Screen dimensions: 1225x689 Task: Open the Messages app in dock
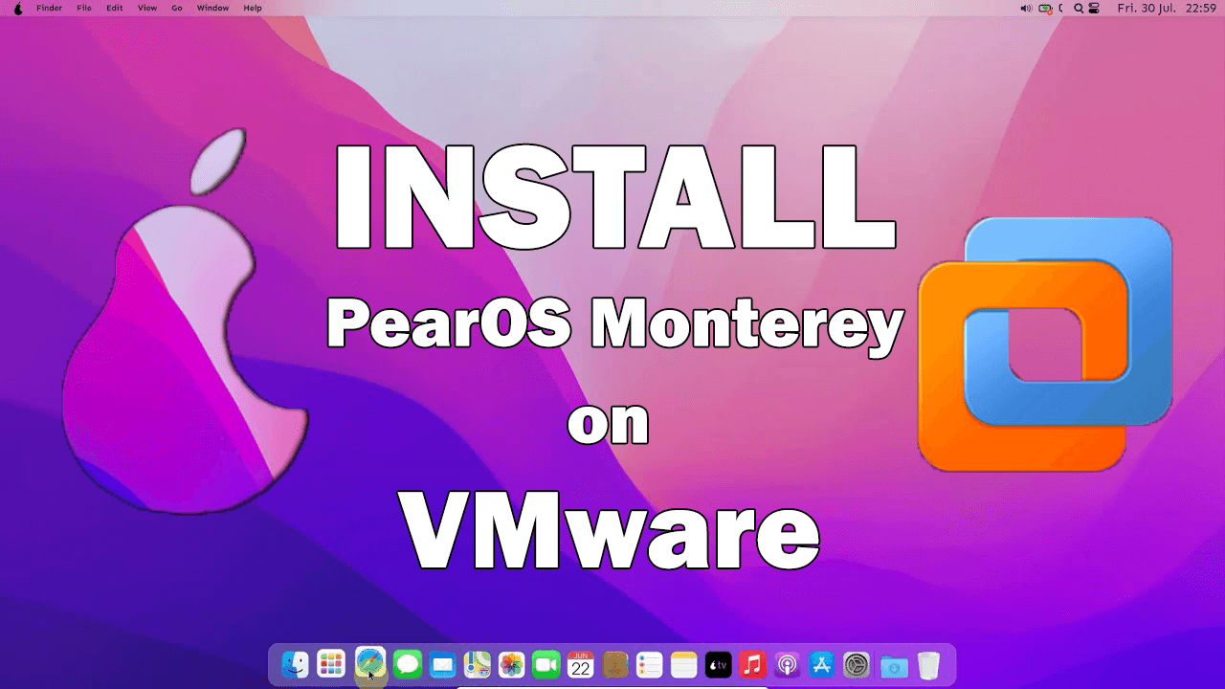point(408,664)
